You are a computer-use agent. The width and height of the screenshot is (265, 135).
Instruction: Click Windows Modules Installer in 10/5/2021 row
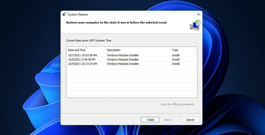[x=123, y=59]
